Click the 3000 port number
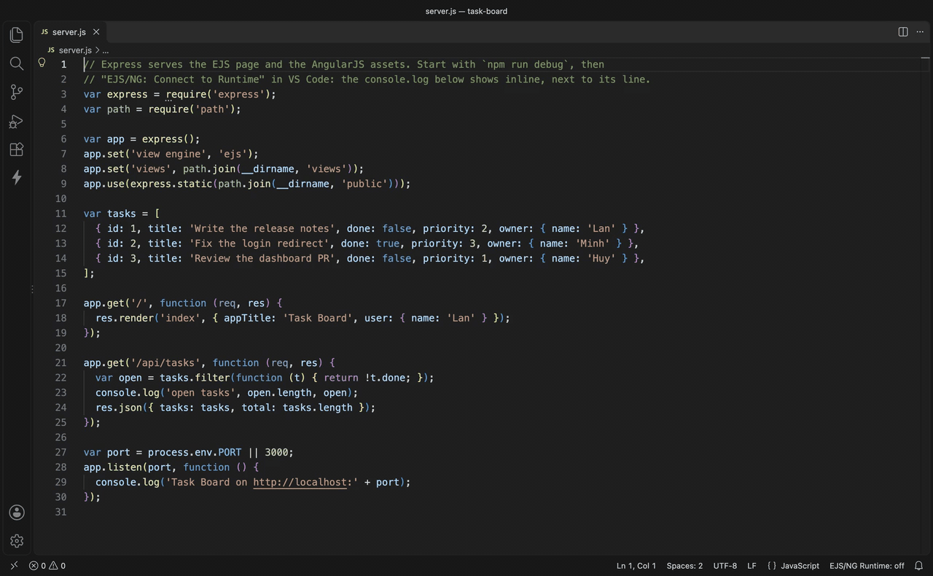 [276, 452]
